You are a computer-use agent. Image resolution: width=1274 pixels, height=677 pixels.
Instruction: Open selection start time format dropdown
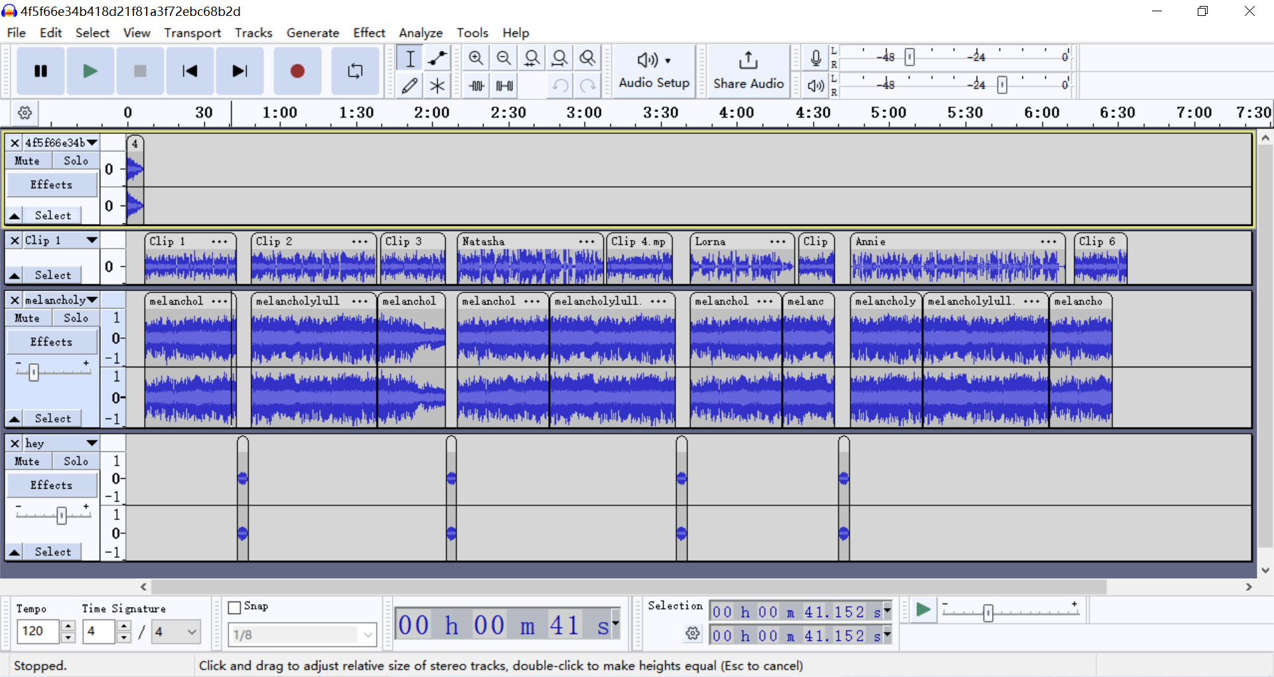tap(887, 611)
